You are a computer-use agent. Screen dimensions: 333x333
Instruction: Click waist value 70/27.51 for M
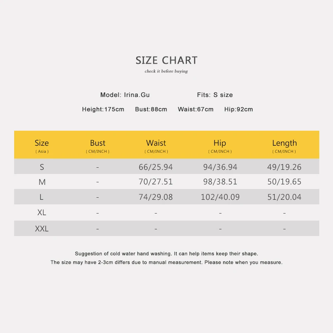click(x=156, y=181)
